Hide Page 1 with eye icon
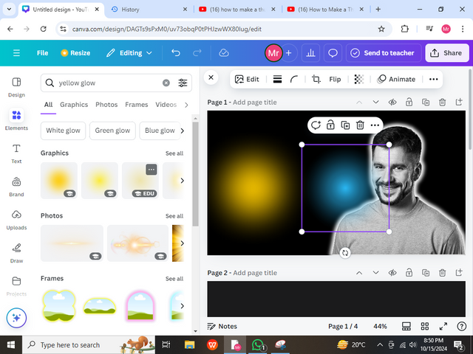Screen dimensions: 473x354 click(x=392, y=103)
